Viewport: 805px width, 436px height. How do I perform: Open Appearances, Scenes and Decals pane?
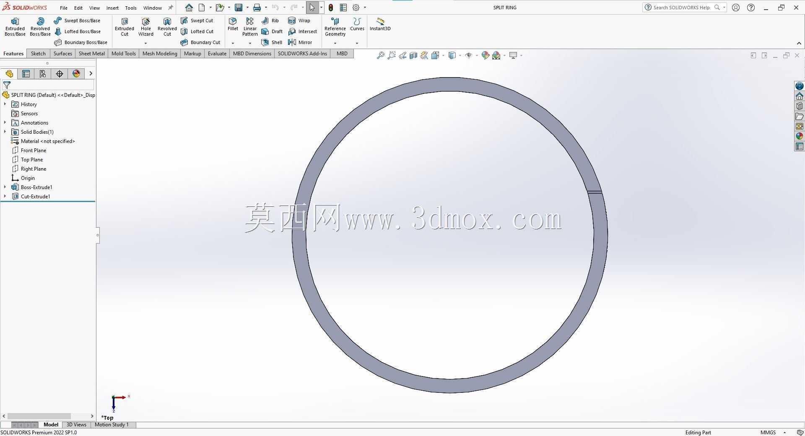click(799, 136)
